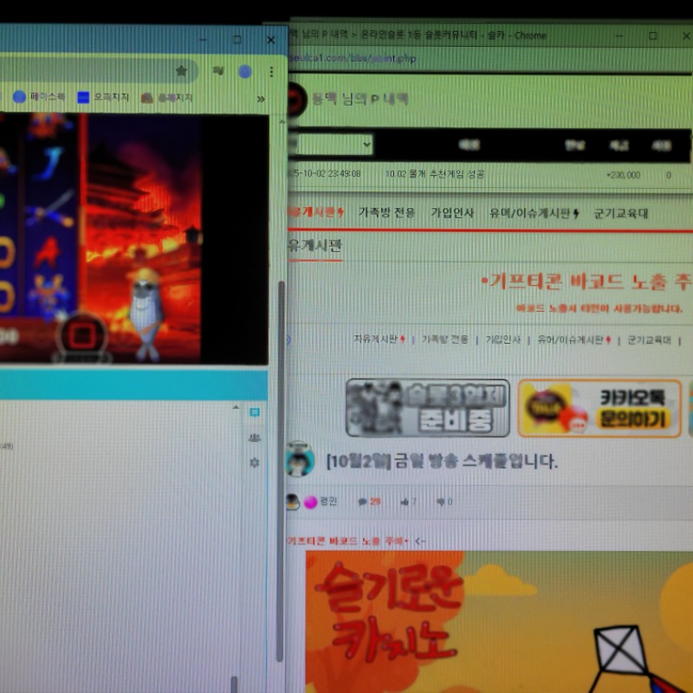This screenshot has width=693, height=693.
Task: Open the users list icon in sidebar
Action: click(254, 437)
